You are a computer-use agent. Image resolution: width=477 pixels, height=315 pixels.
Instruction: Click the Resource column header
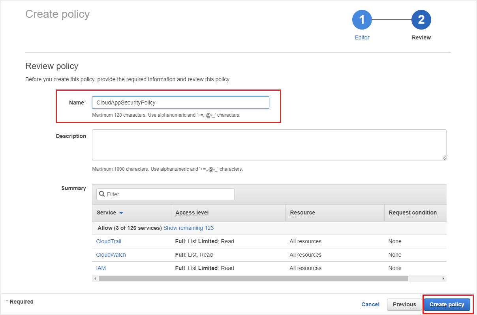[x=302, y=212]
